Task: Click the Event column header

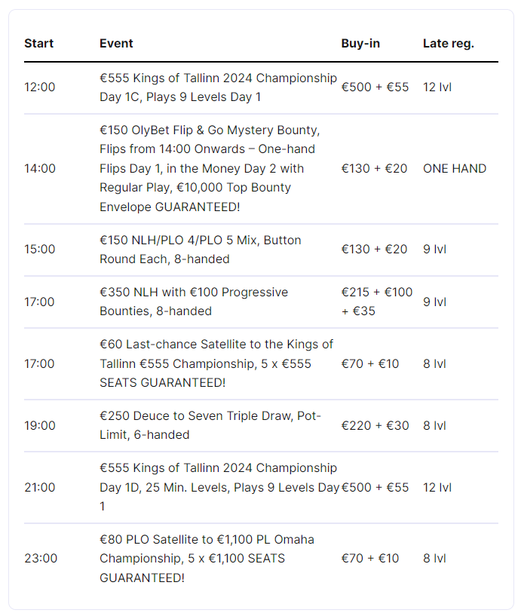Action: [x=116, y=43]
